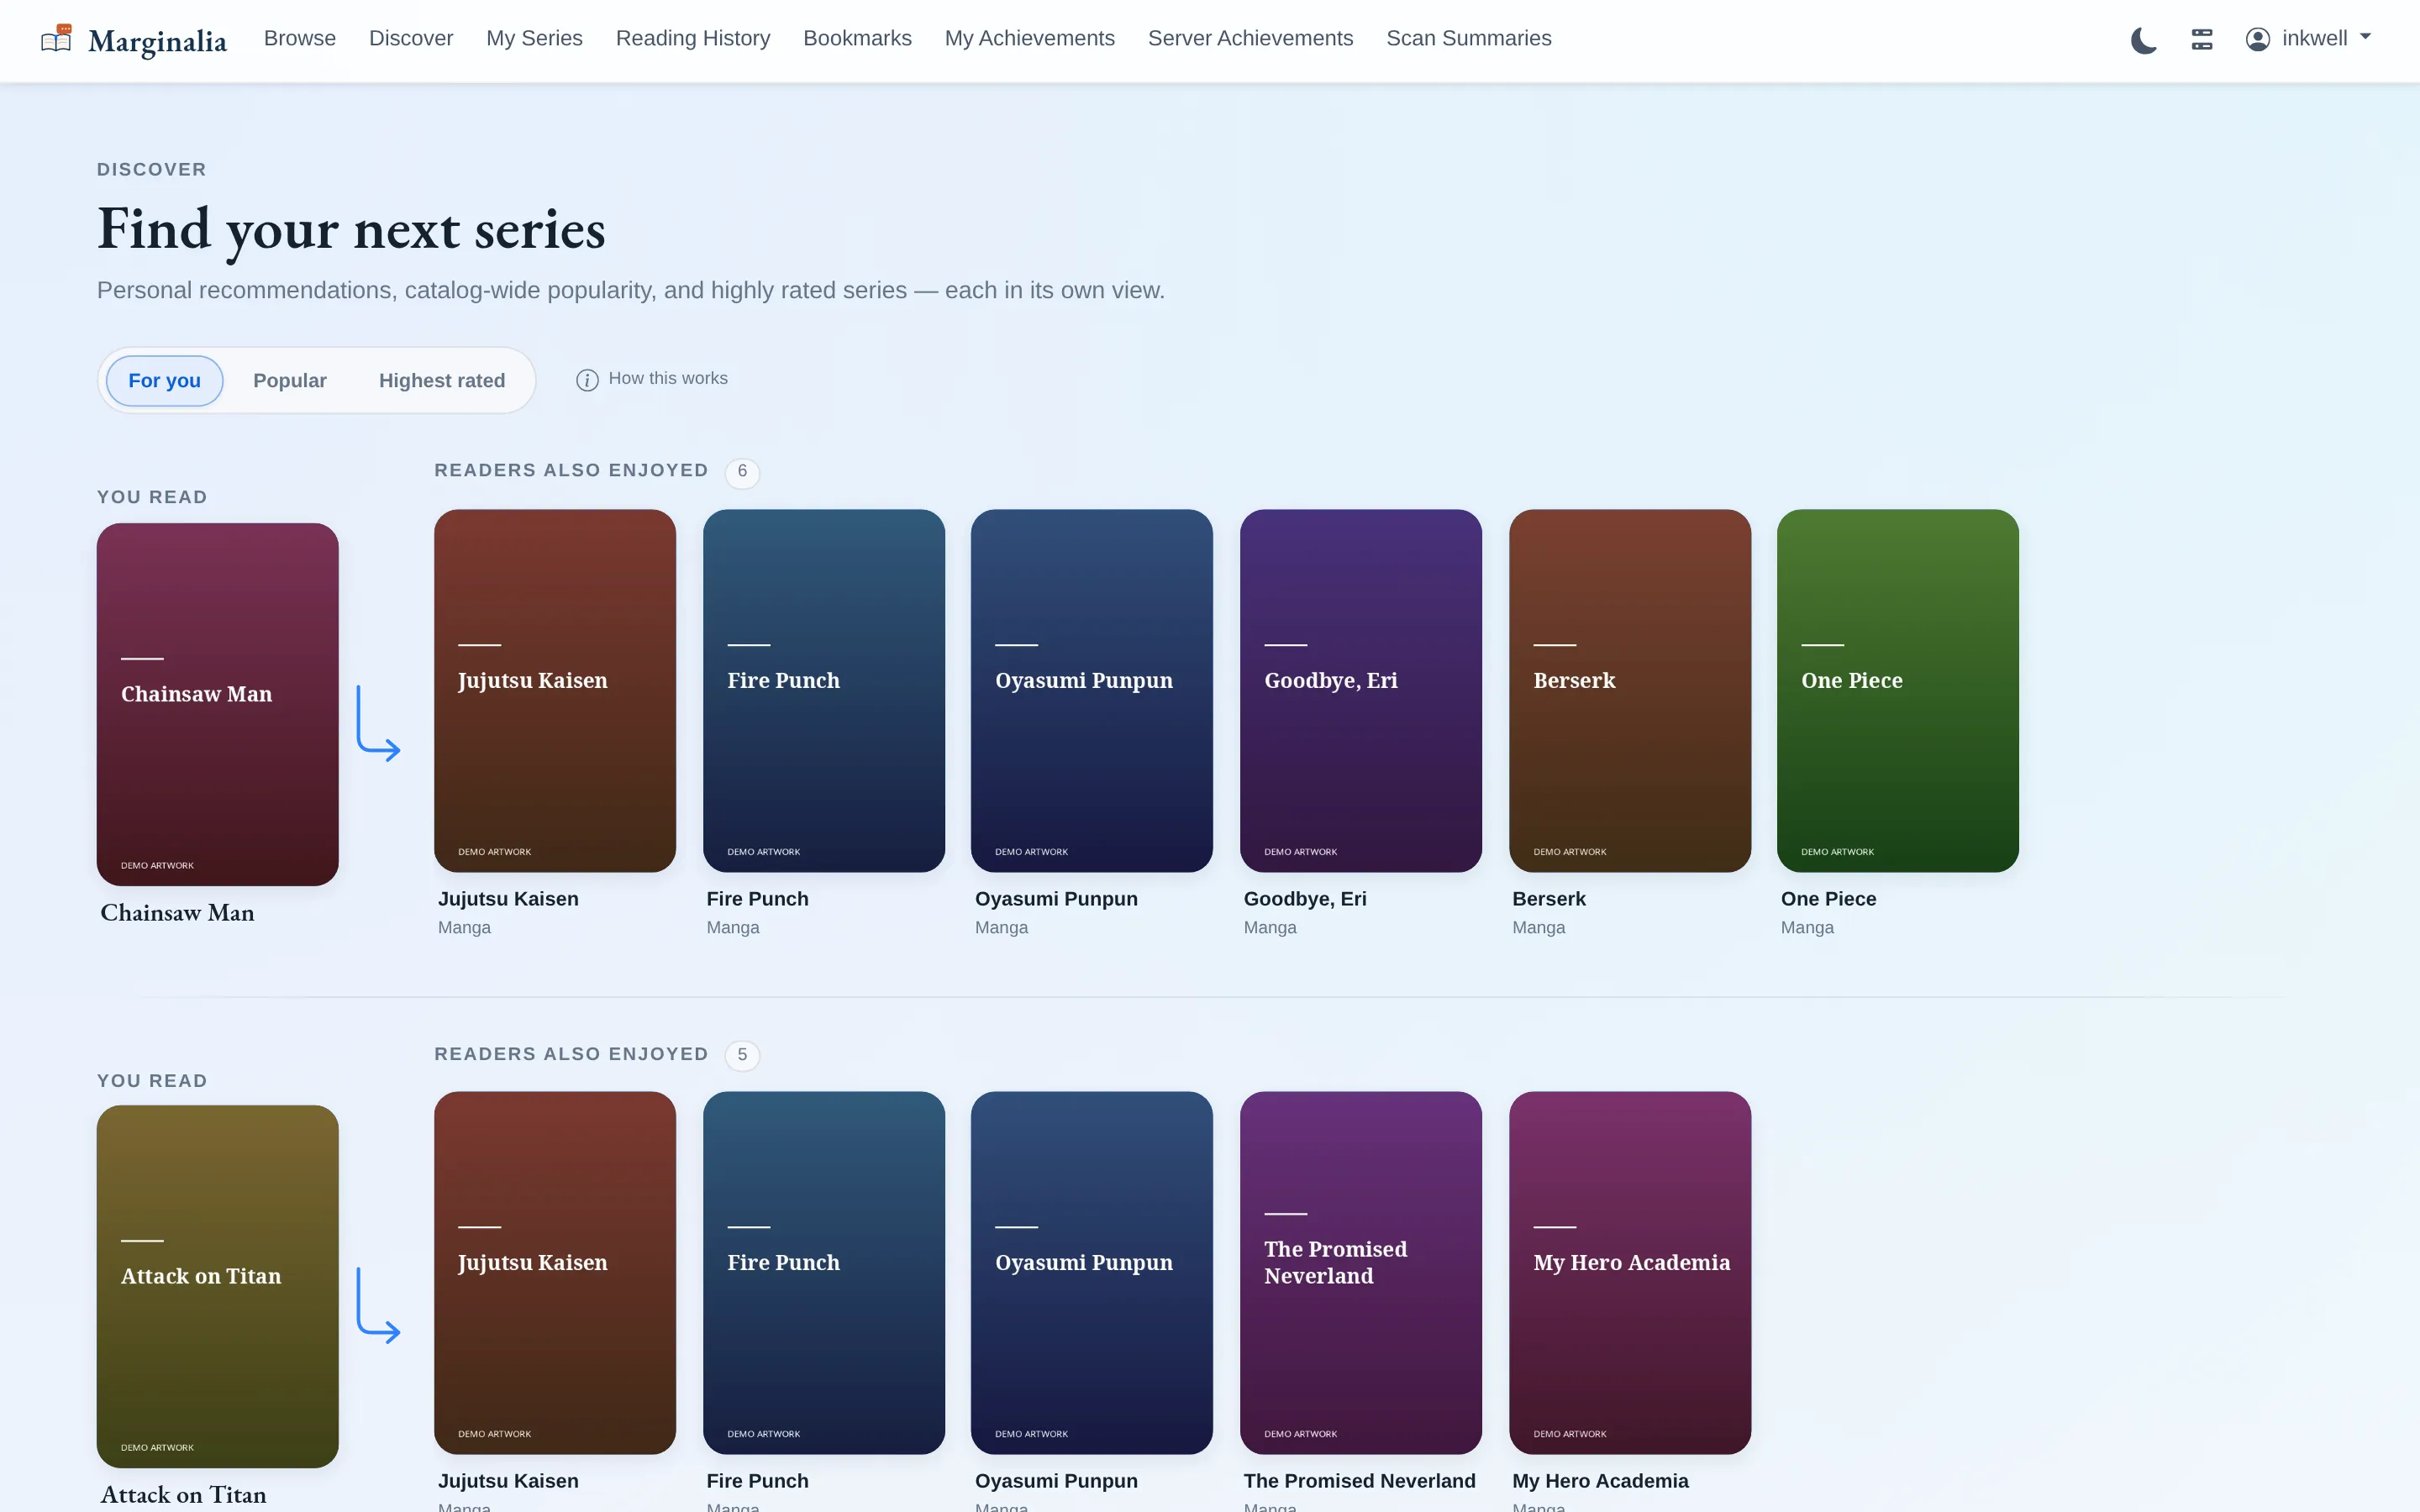Image resolution: width=2420 pixels, height=1512 pixels.
Task: Open the Chainsaw Man cover in You Read
Action: pyautogui.click(x=218, y=704)
